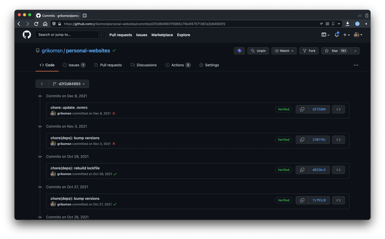Click the cloud icon in browser title bar
This screenshot has height=239, width=385.
pos(360,15)
